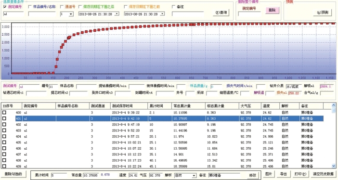Check the box for row 400
The height and width of the screenshot is (180, 338).
click(4, 112)
